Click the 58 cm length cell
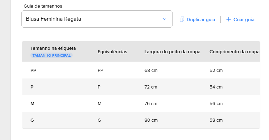Viewport: 269px width, 140px height. click(x=216, y=120)
